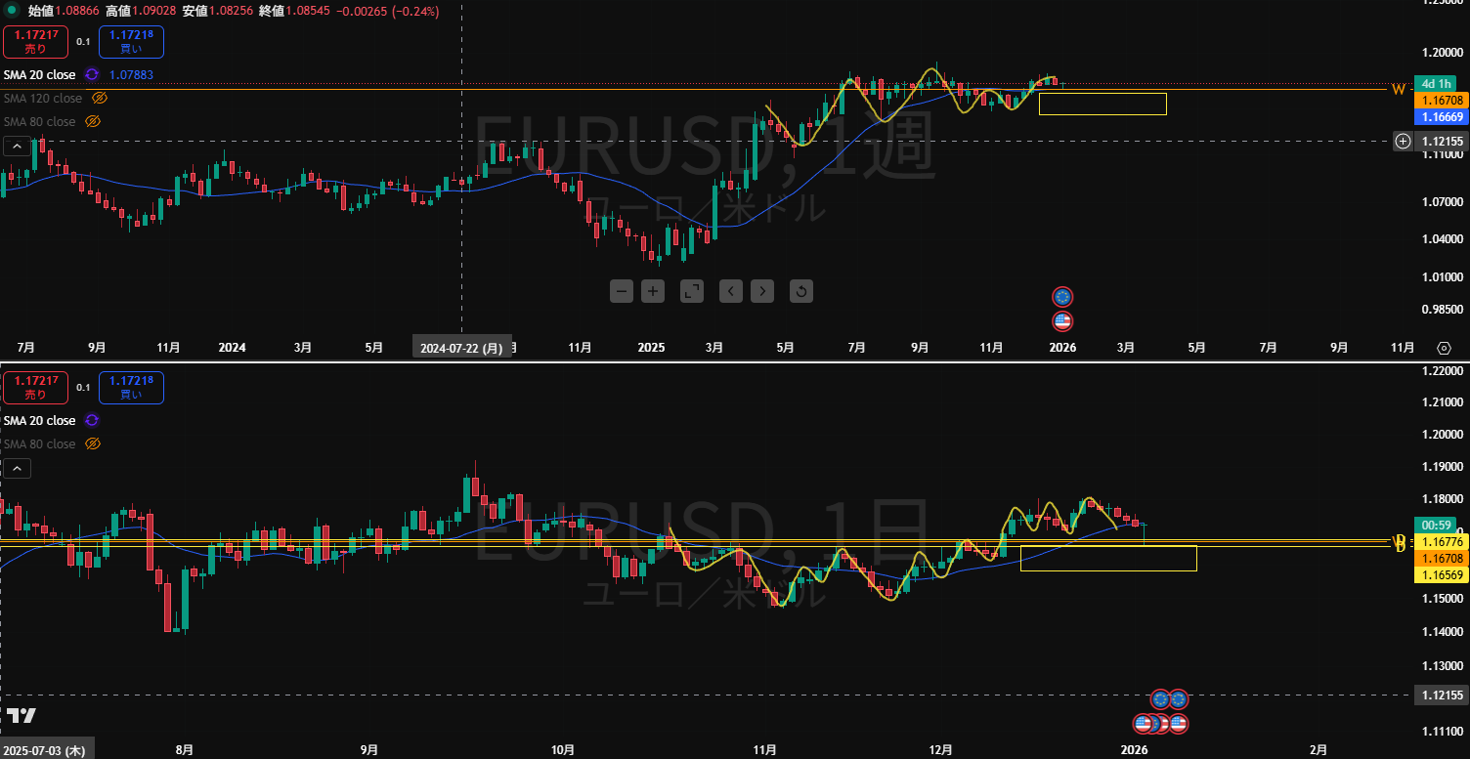Collapse the daily chart indicator legend
Screen dimensions: 1470x759
click(x=16, y=469)
